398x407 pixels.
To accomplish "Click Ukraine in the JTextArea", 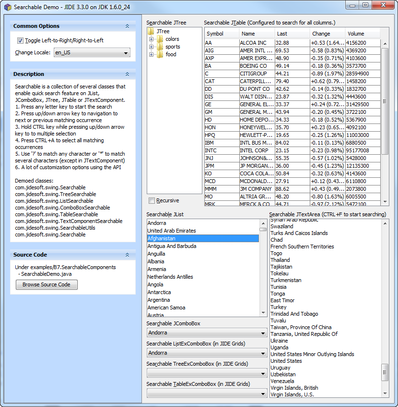I will tap(279, 341).
